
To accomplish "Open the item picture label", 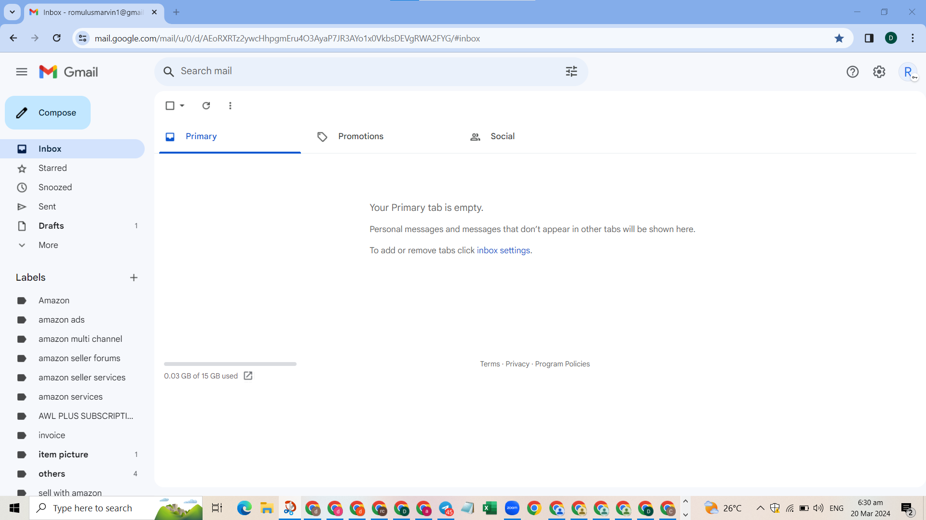I will [72, 455].
